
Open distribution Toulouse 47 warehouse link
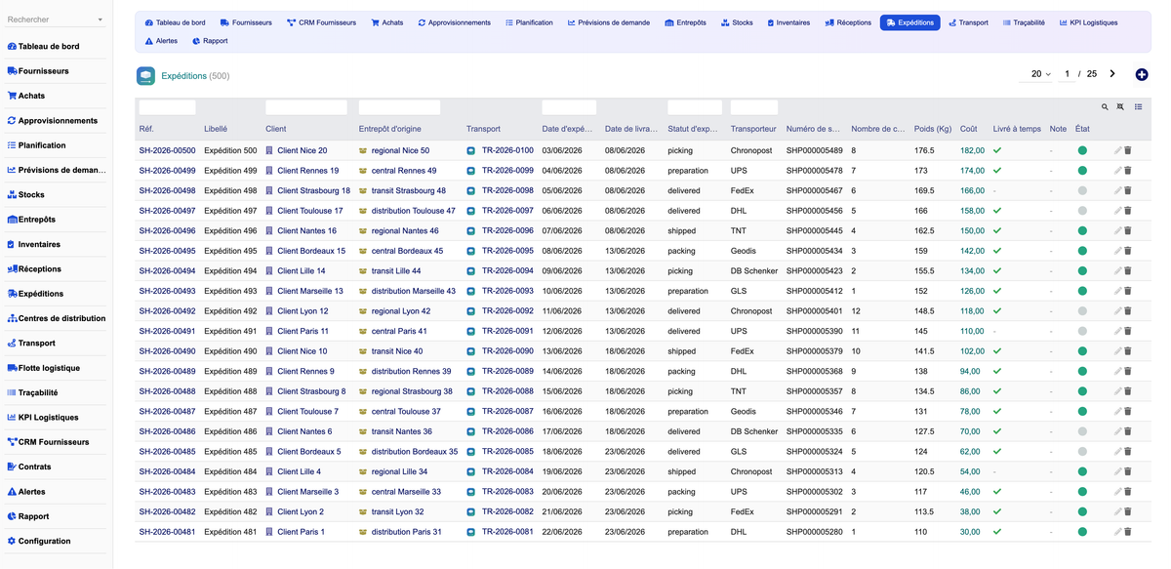[413, 211]
